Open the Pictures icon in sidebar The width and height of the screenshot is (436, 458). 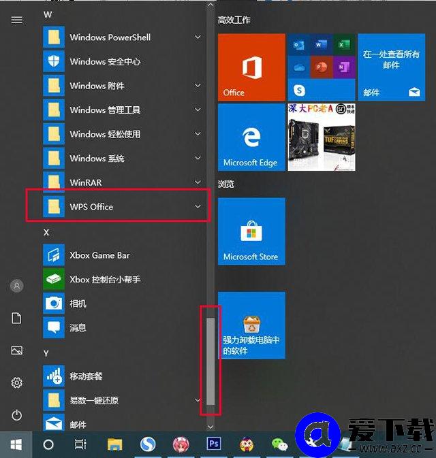[x=16, y=350]
